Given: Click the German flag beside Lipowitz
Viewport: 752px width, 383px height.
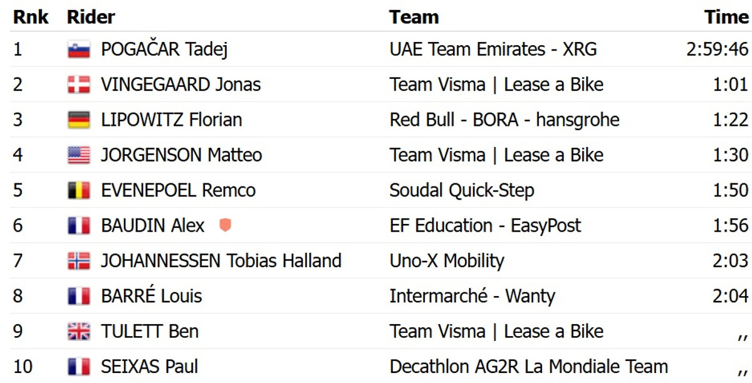Looking at the screenshot, I should 79,120.
